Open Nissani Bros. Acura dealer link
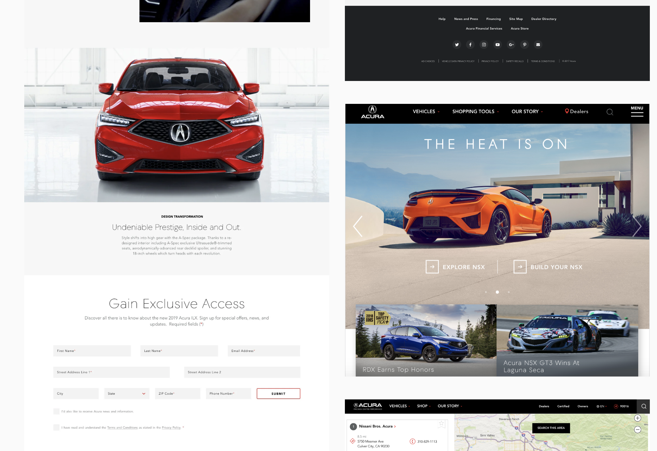Screen dimensions: 657x451 [x=377, y=426]
